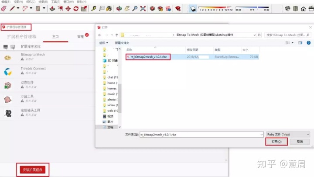Open the Ruby 文件 (*.rbz) filter dropdown

288,135
